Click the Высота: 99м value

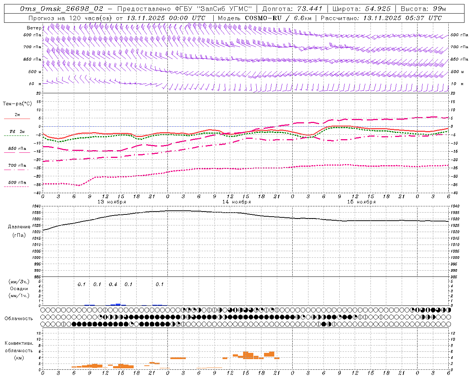tap(423, 9)
